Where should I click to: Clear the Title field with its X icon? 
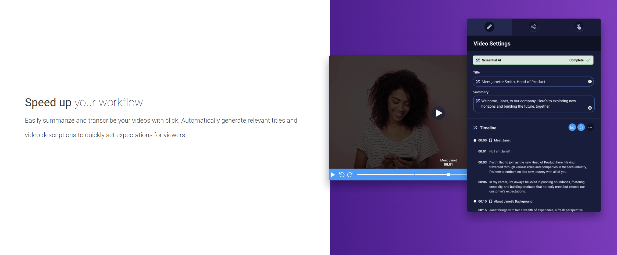click(590, 82)
